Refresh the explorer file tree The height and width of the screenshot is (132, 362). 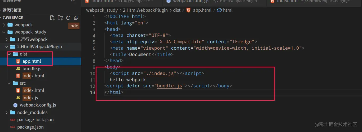pyautogui.click(x=68, y=18)
